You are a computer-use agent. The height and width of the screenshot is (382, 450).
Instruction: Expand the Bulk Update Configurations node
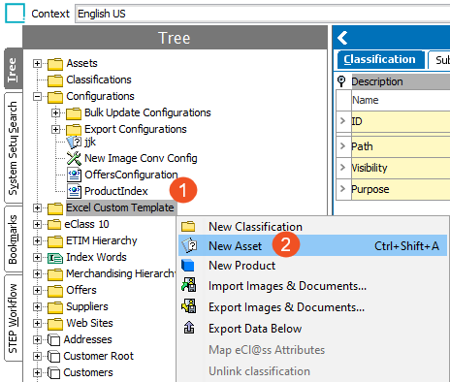click(55, 112)
